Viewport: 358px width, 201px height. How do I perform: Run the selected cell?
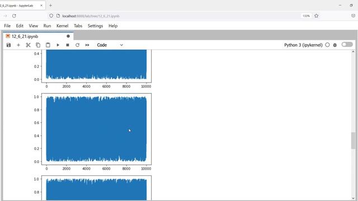coord(58,45)
